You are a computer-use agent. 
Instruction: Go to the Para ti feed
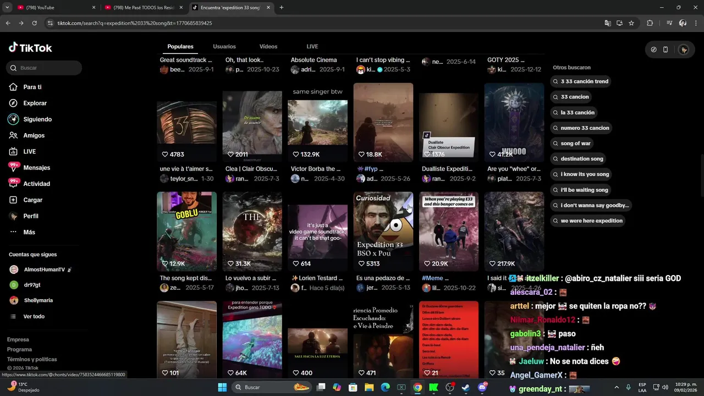[32, 87]
